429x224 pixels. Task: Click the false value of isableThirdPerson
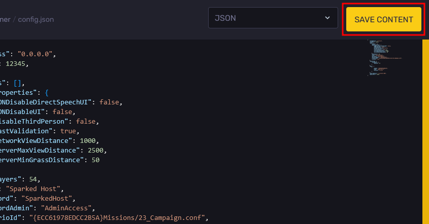(x=87, y=121)
